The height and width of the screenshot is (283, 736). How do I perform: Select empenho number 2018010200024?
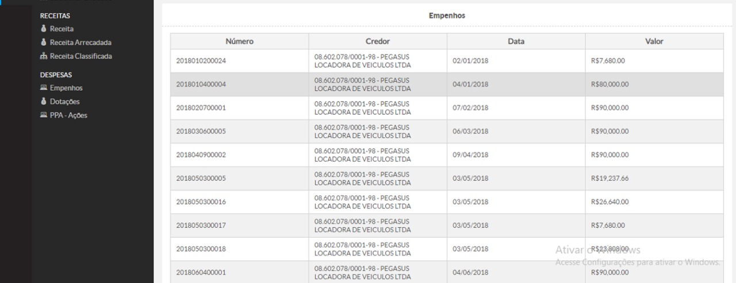[201, 61]
